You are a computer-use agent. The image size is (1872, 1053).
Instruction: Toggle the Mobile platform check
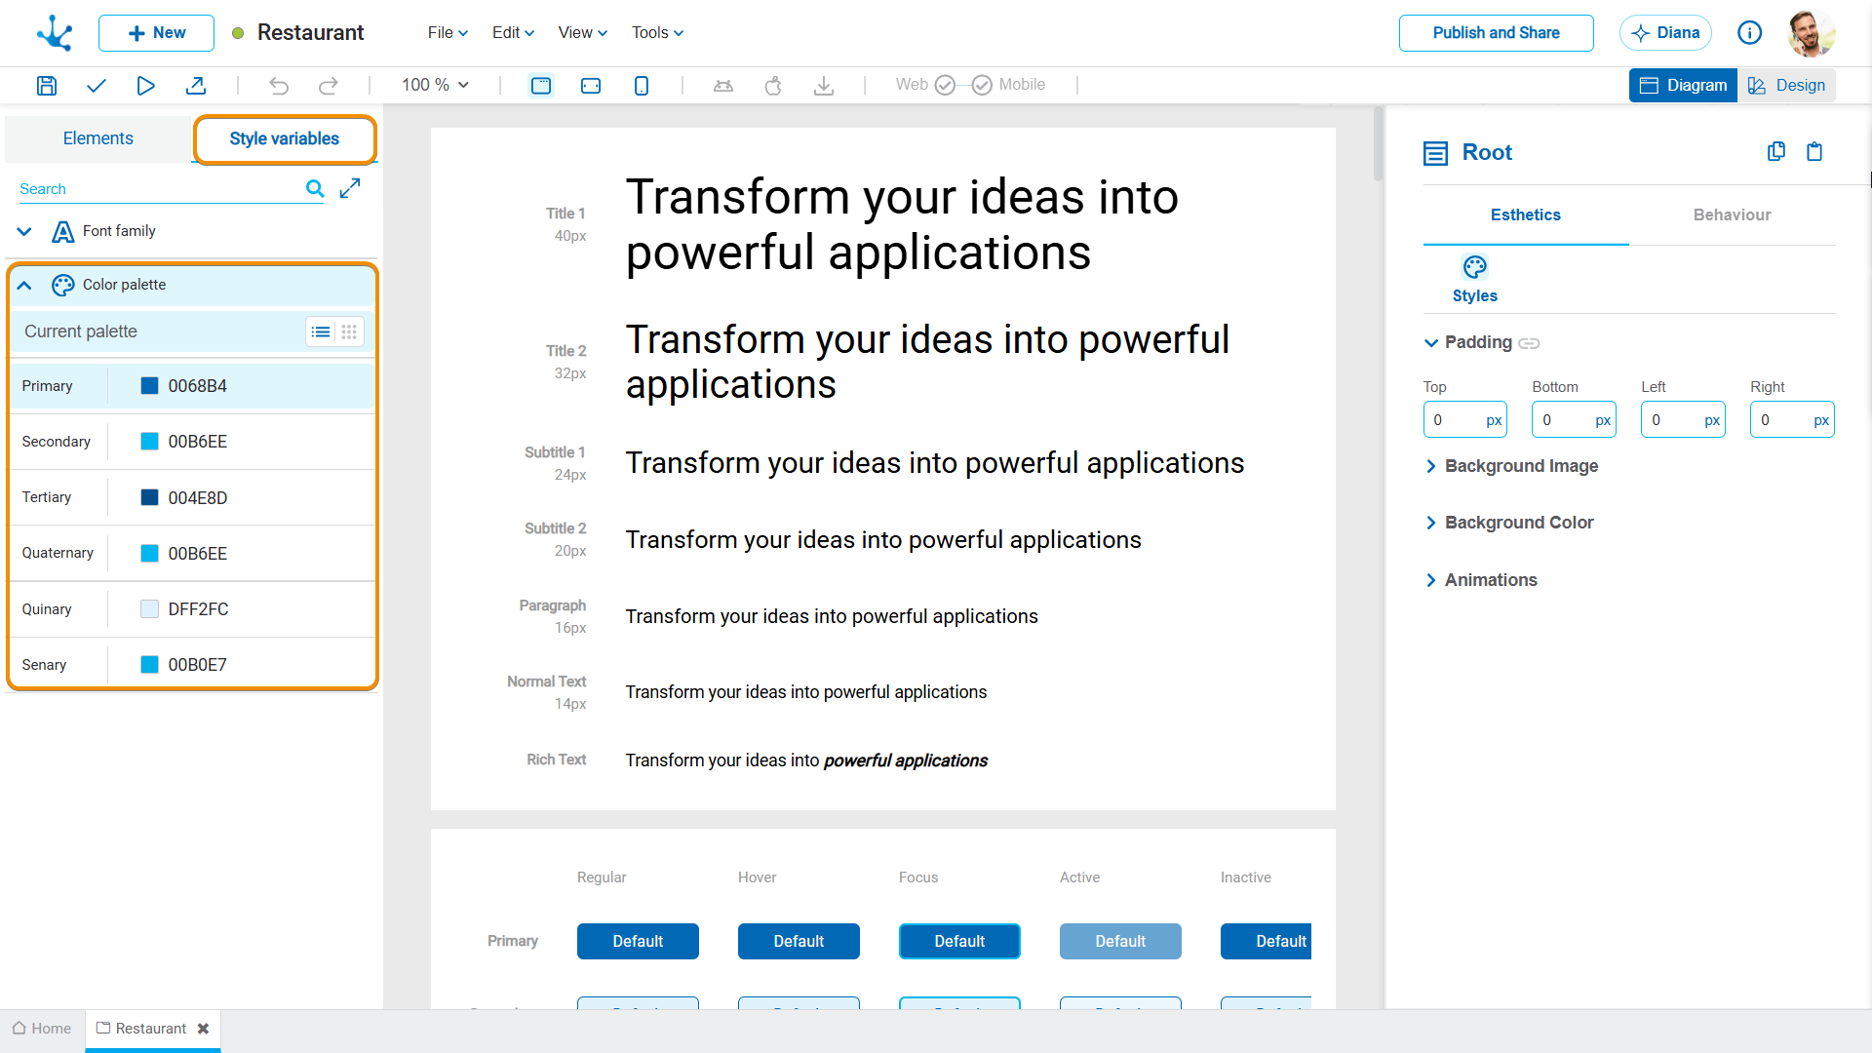[982, 85]
